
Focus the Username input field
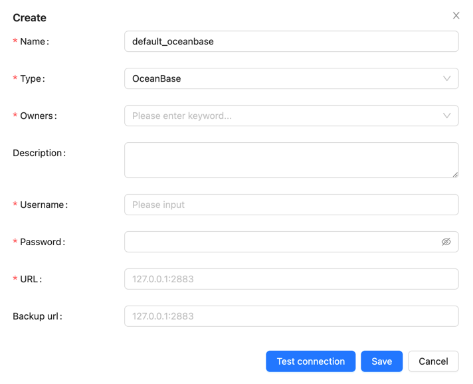pyautogui.click(x=291, y=205)
